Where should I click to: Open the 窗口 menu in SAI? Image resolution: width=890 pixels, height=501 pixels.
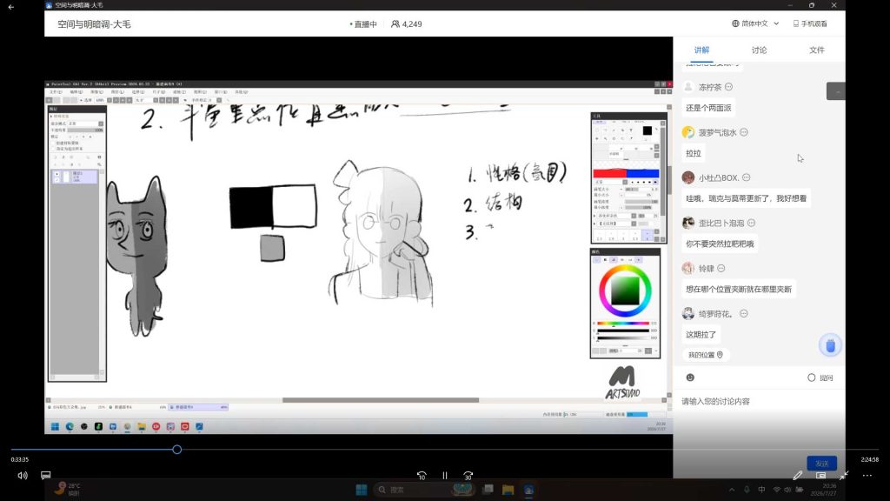[x=221, y=92]
